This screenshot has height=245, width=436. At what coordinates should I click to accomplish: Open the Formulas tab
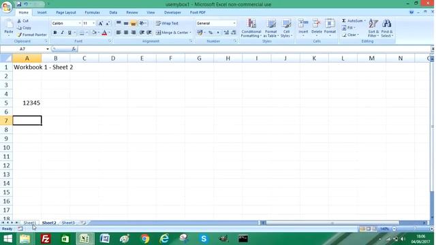click(93, 12)
